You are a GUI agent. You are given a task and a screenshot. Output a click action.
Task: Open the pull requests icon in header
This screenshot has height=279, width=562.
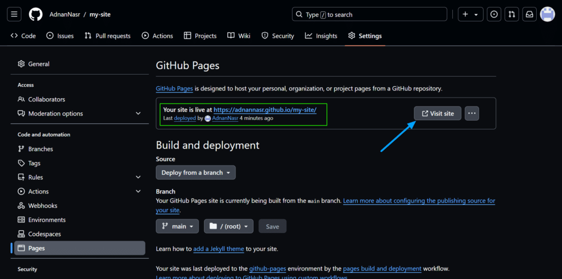(512, 14)
